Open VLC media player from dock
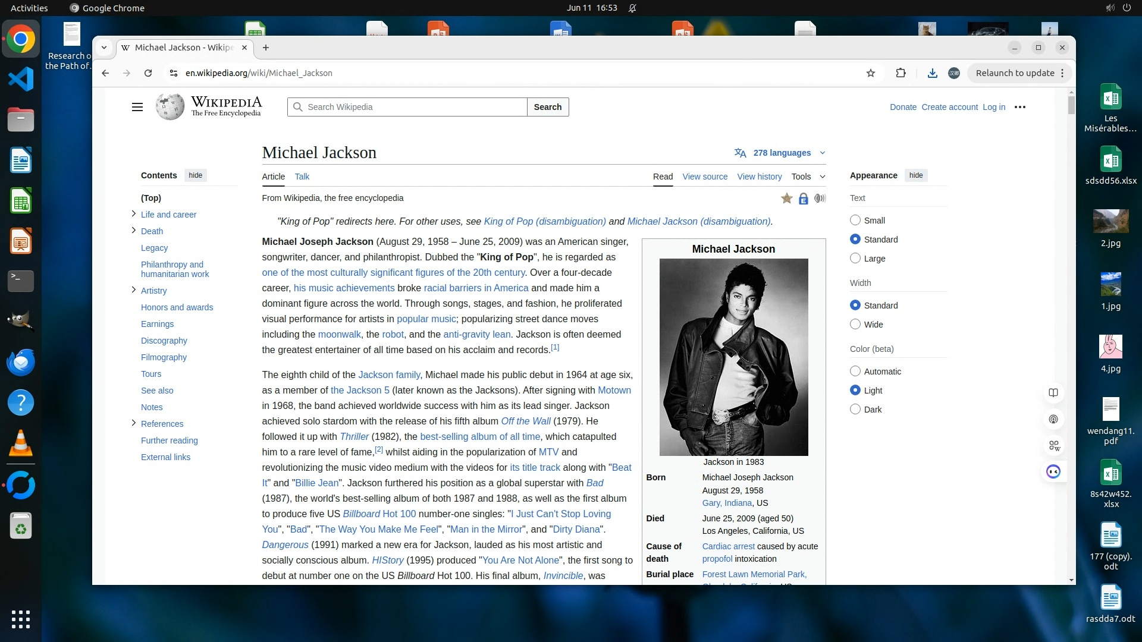1142x642 pixels. [21, 443]
